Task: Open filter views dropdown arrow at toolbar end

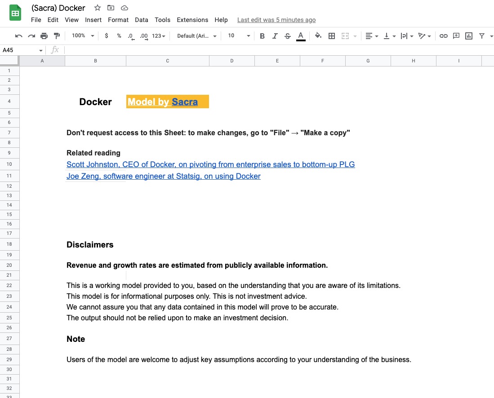Action: tap(491, 36)
